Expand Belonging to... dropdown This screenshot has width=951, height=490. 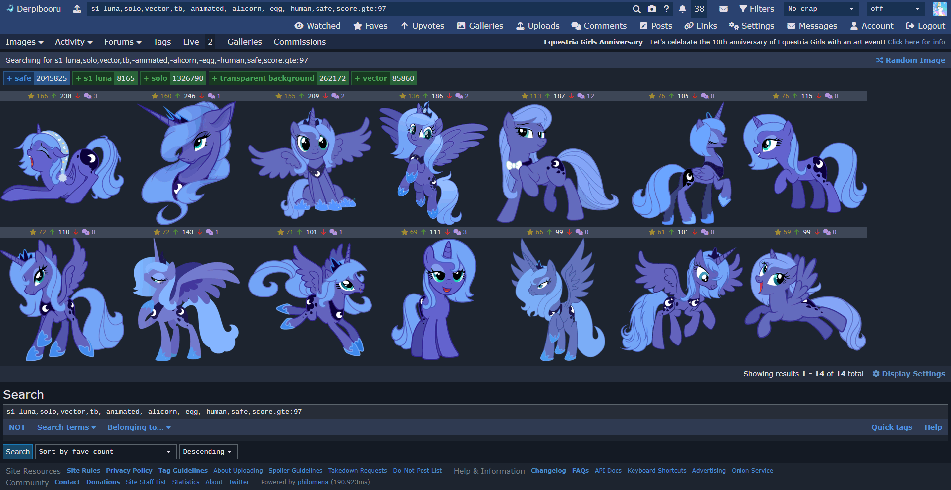point(139,427)
